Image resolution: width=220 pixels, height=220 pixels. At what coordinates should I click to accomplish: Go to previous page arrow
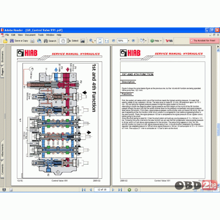(x=91, y=190)
